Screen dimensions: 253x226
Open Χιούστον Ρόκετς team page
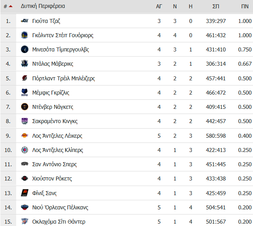[52, 179]
